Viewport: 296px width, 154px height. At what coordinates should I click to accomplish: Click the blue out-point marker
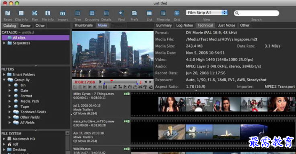coord(137,83)
